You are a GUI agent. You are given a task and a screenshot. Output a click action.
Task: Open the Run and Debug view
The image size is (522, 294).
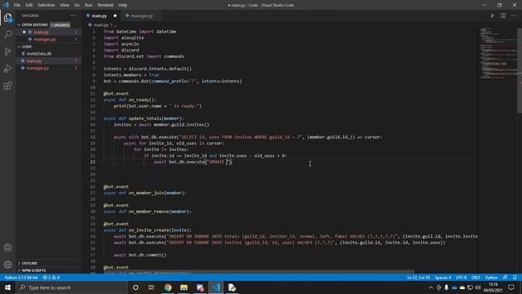[7, 69]
